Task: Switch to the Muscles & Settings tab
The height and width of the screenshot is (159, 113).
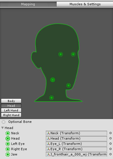Action: tap(85, 4)
